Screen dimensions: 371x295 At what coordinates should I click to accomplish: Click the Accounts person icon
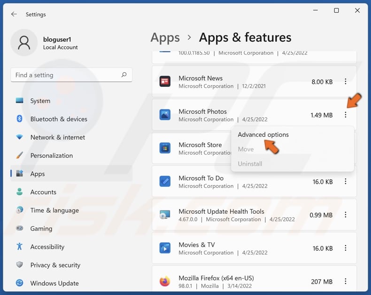point(19,192)
